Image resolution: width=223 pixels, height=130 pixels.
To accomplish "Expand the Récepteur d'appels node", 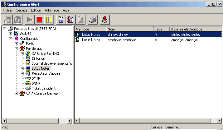I will tap(22, 73).
